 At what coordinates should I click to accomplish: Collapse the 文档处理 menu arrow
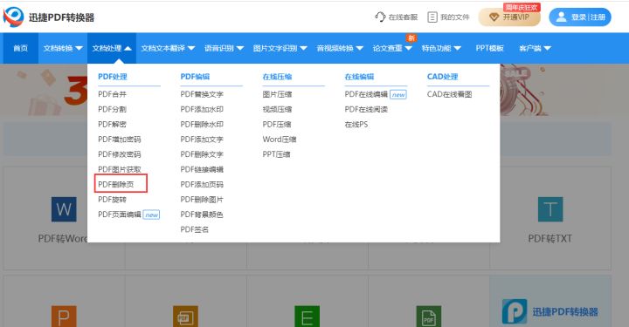(128, 48)
